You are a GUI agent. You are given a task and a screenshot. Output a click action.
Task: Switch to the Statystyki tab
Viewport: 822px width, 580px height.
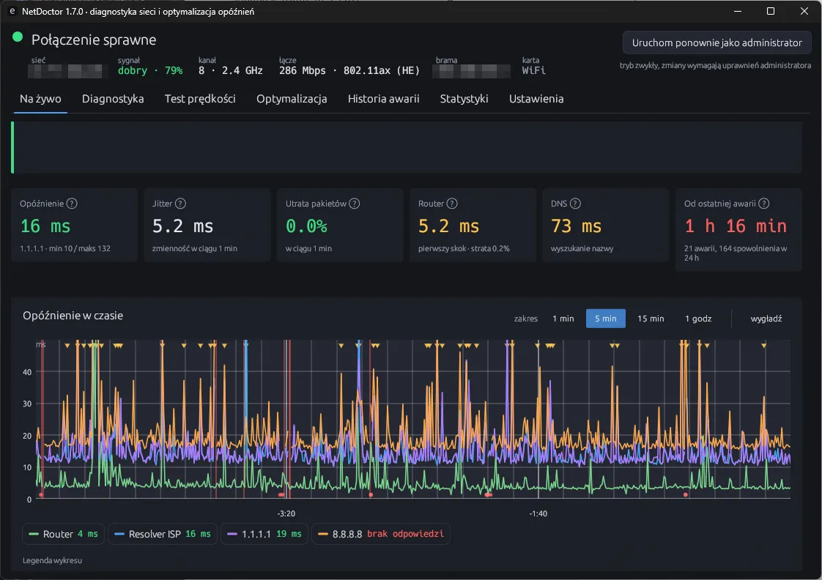464,99
